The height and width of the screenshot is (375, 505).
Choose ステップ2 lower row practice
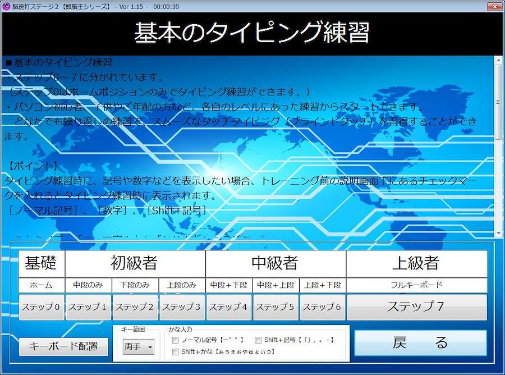pos(135,307)
